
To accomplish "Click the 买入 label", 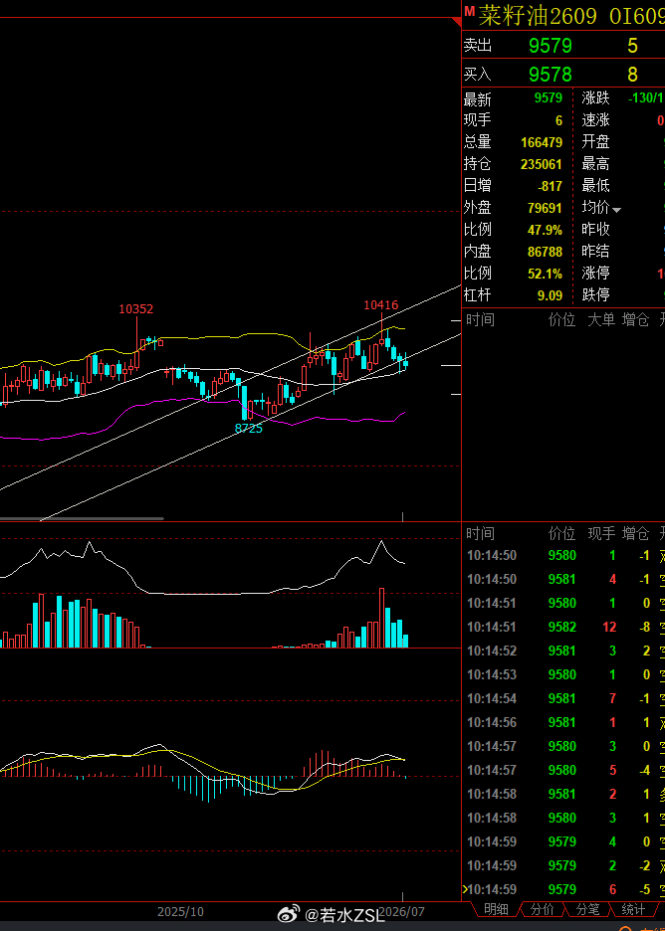I will (478, 74).
